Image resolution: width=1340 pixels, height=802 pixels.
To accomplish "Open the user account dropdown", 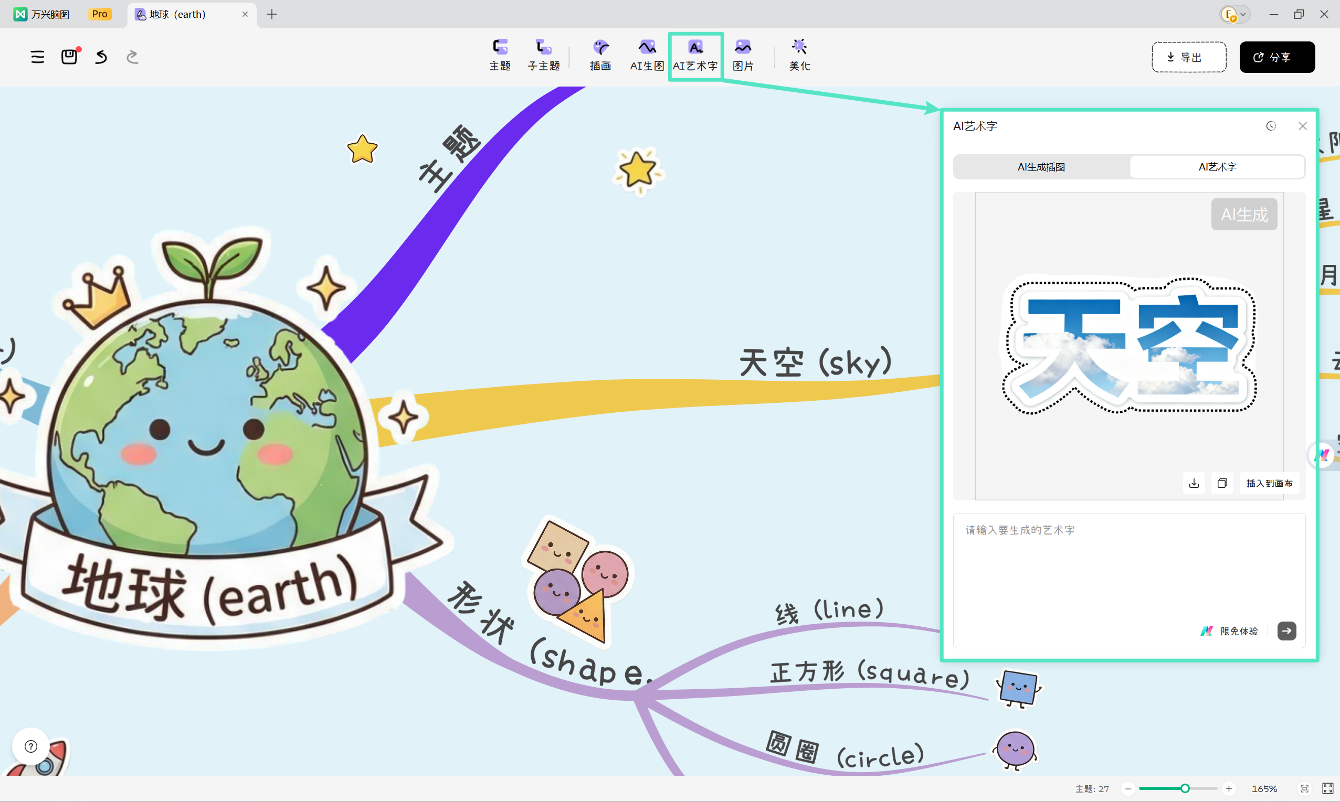I will click(1235, 14).
